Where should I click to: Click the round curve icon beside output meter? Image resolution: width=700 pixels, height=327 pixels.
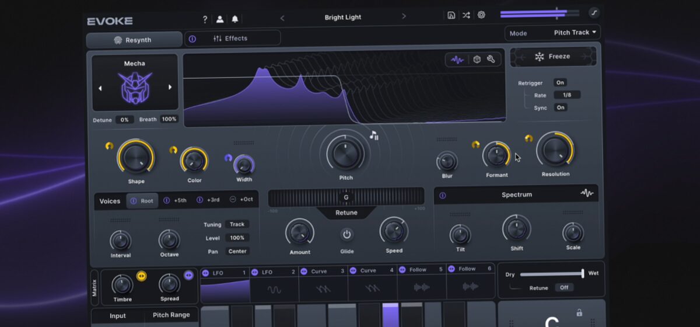coord(594,12)
